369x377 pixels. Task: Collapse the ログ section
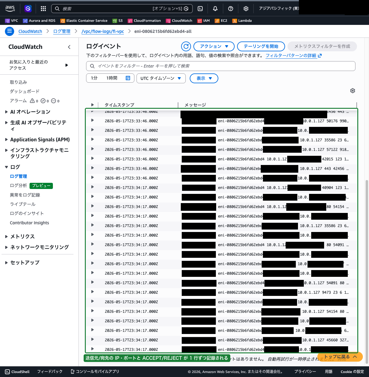click(x=6, y=167)
